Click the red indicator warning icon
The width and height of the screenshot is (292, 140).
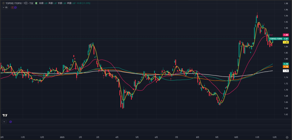pyautogui.click(x=12, y=7)
